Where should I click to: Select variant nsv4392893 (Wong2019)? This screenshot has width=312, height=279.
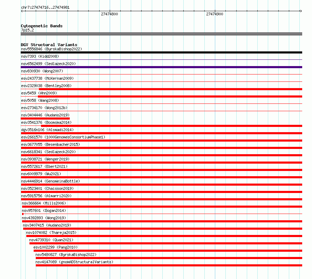[x=44, y=218]
